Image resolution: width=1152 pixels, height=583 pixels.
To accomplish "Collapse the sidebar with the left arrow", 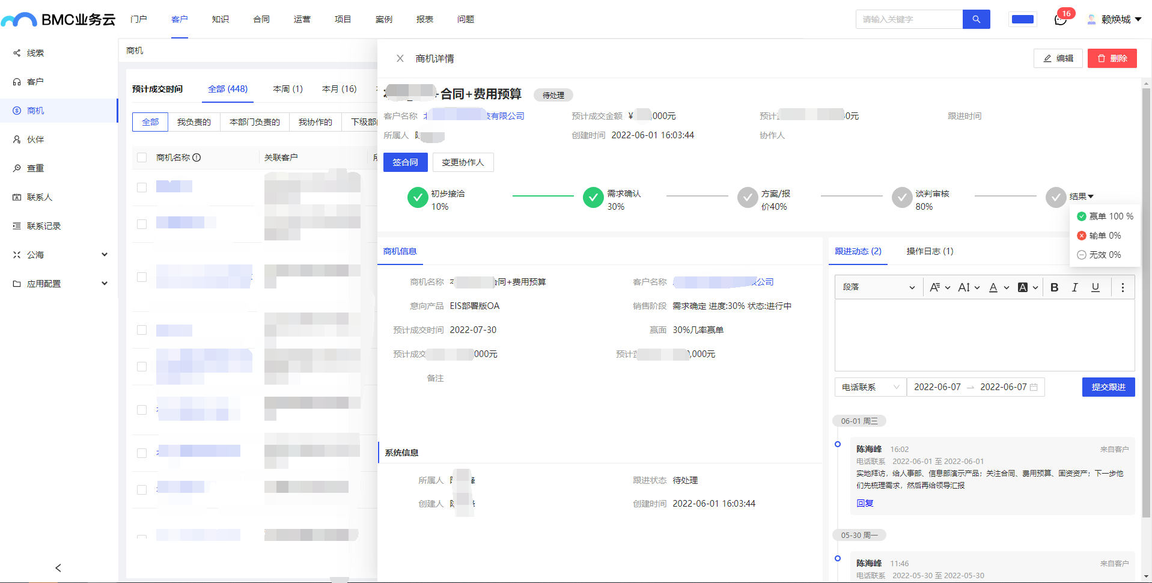I will tap(58, 568).
